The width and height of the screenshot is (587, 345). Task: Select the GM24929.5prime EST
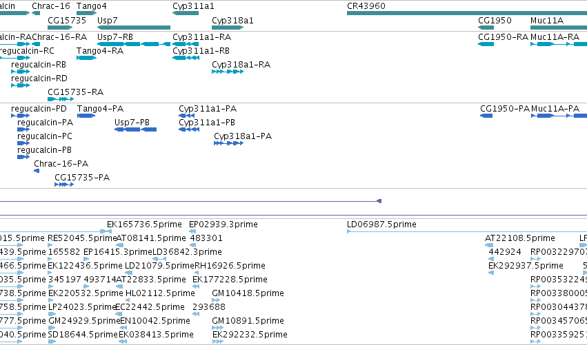click(52, 328)
